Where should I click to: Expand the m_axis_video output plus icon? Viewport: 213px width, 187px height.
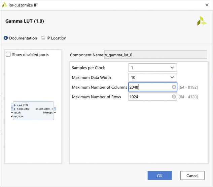[51, 109]
